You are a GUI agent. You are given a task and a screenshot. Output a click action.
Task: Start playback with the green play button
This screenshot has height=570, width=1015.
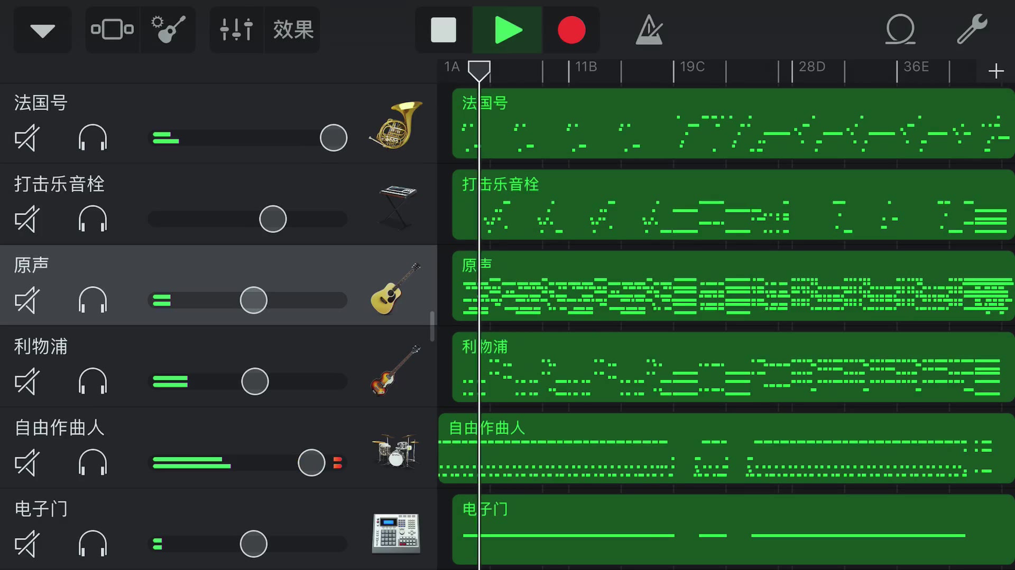click(508, 30)
